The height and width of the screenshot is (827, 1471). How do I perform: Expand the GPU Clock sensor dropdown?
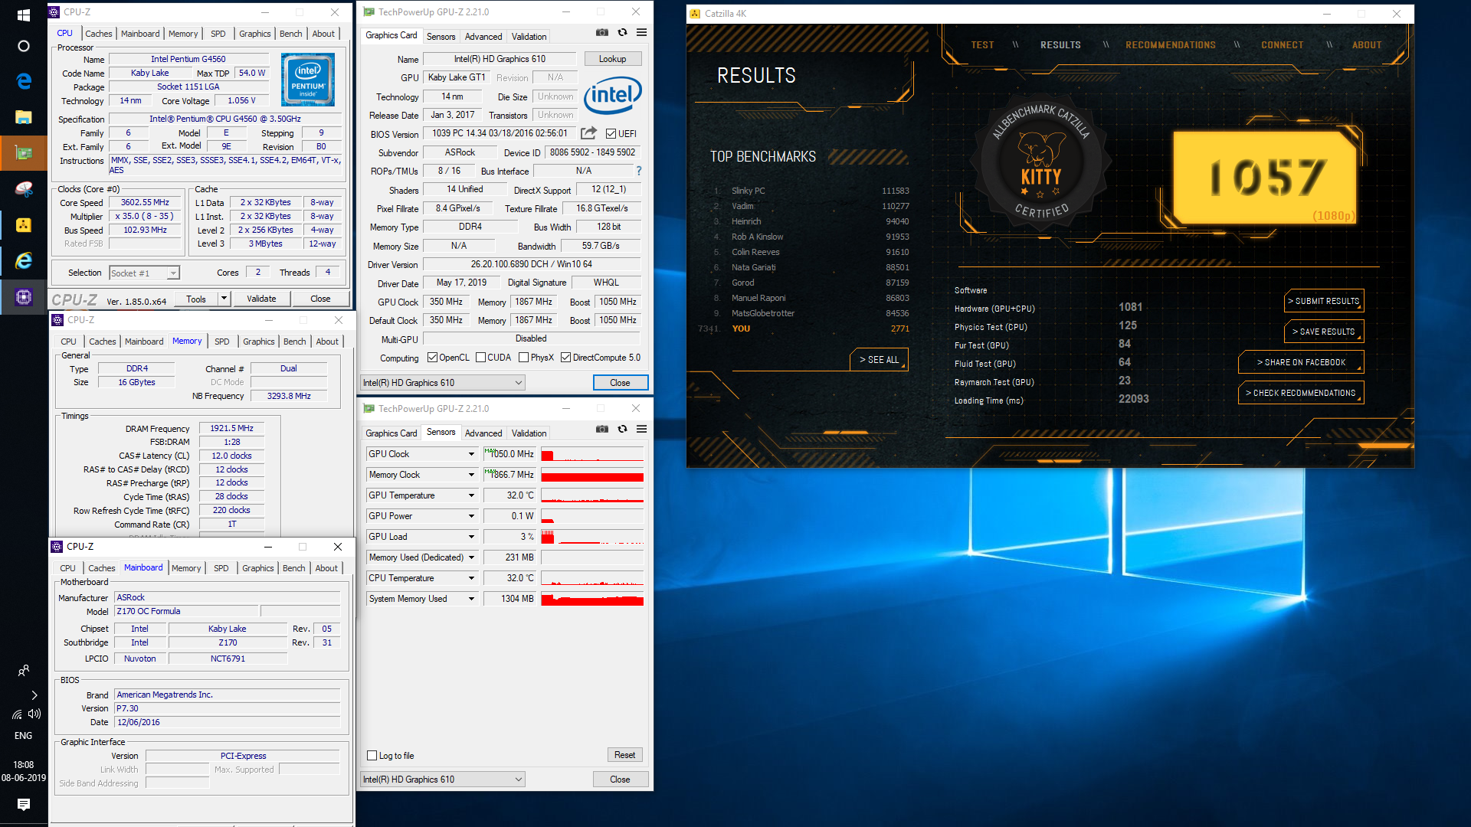tap(471, 454)
